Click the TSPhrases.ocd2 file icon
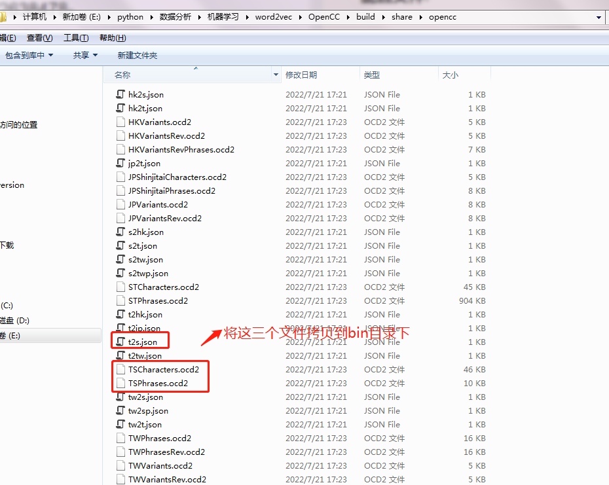Image resolution: width=609 pixels, height=485 pixels. pos(120,384)
